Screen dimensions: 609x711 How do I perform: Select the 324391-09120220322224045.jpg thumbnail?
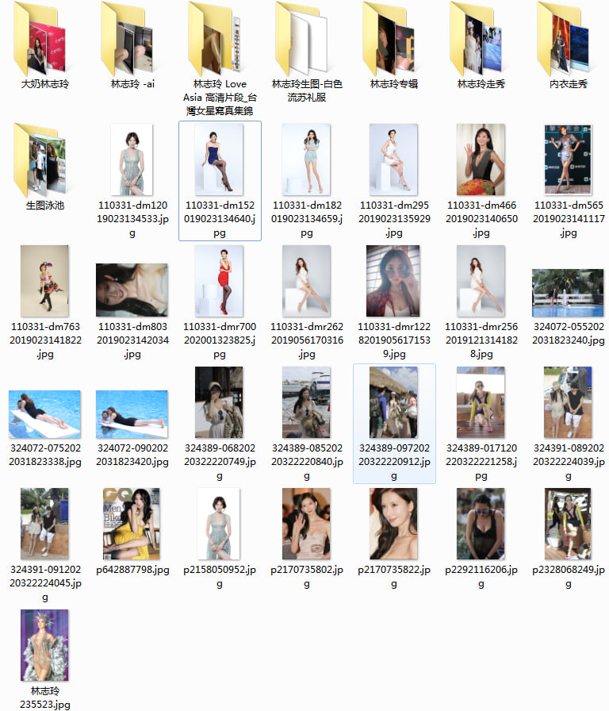44,524
